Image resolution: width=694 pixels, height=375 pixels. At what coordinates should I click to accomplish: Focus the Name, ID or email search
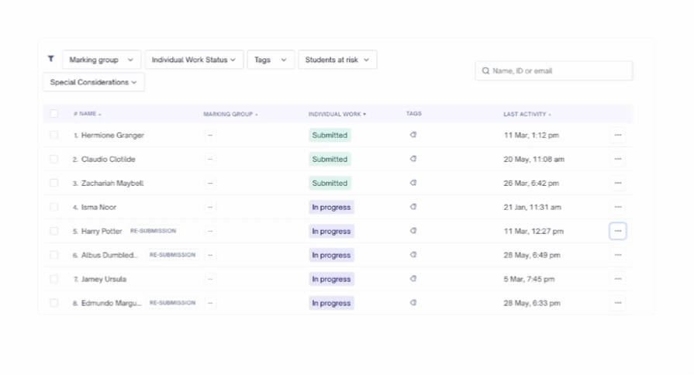(x=554, y=71)
